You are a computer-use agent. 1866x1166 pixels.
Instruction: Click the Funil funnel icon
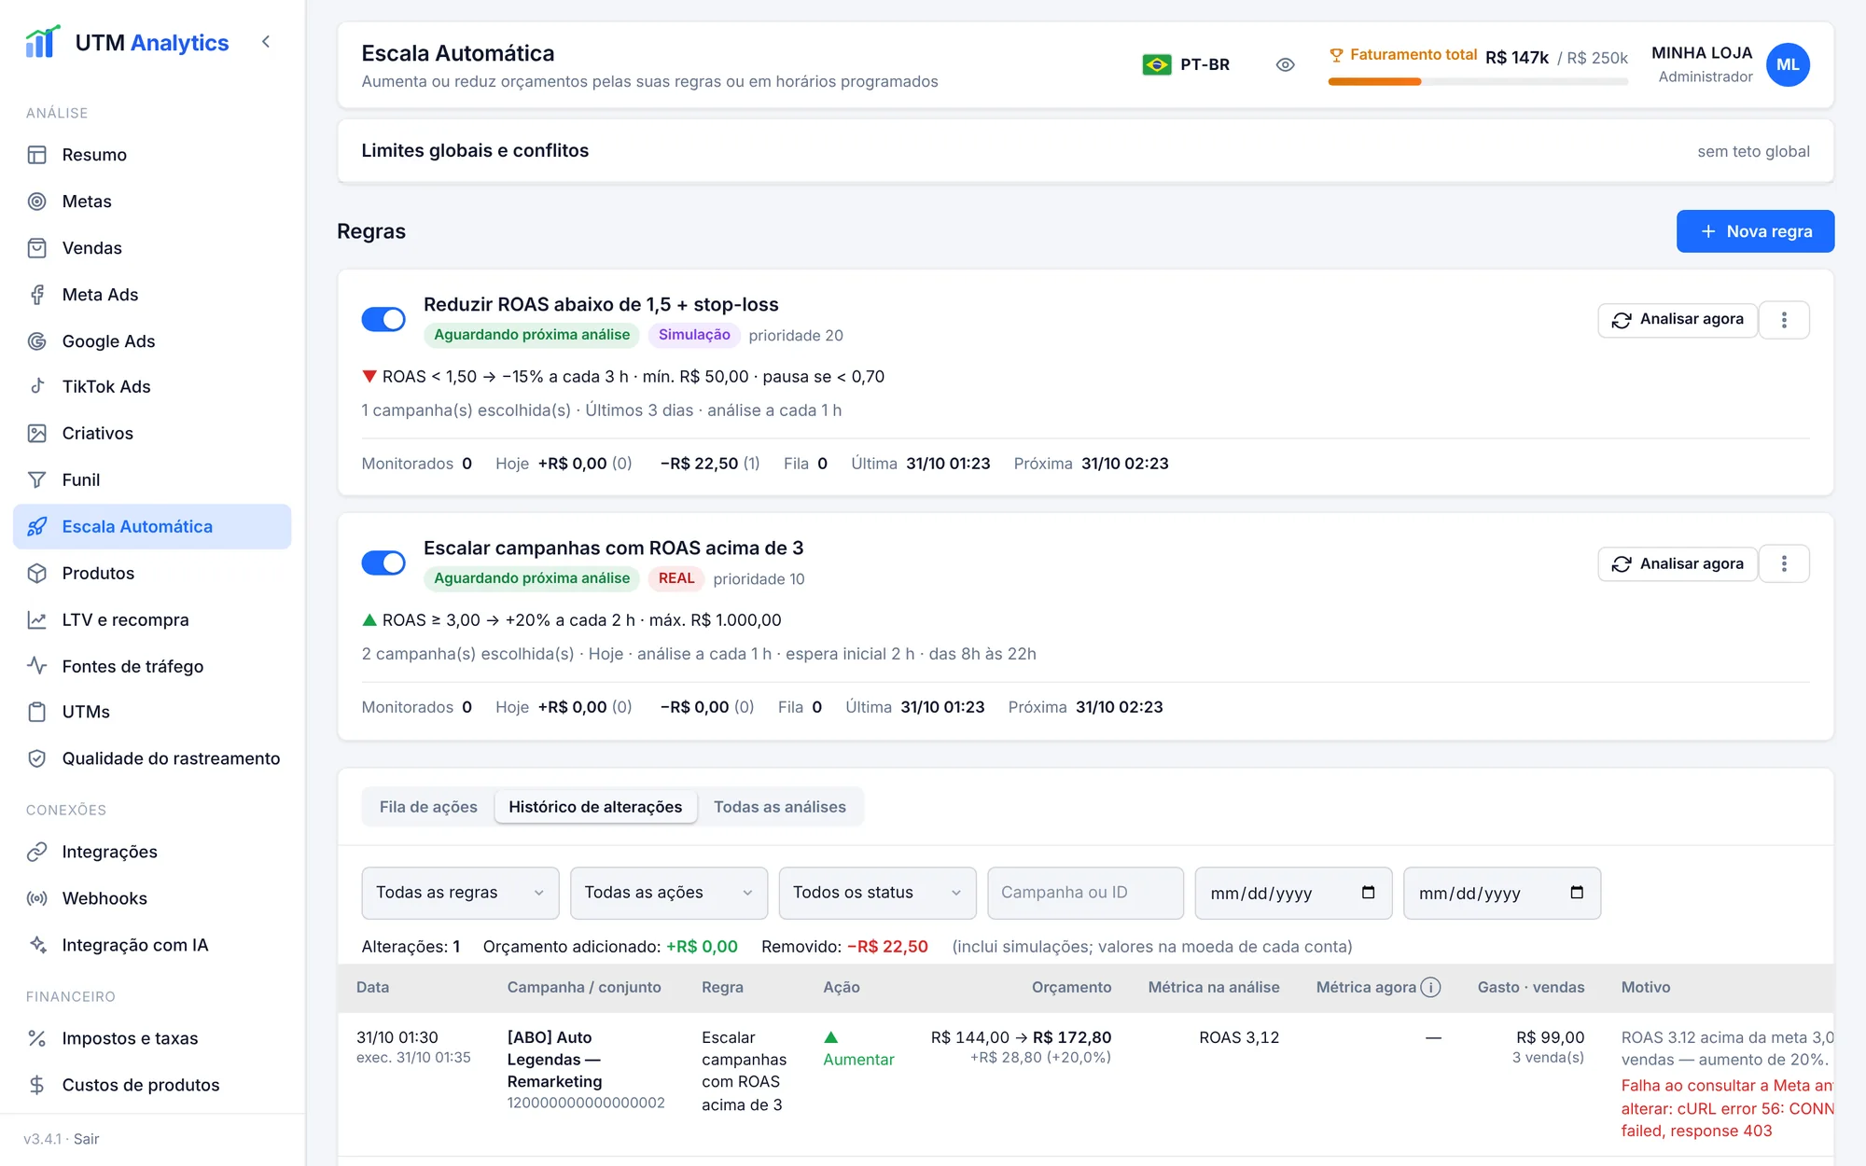pos(37,479)
